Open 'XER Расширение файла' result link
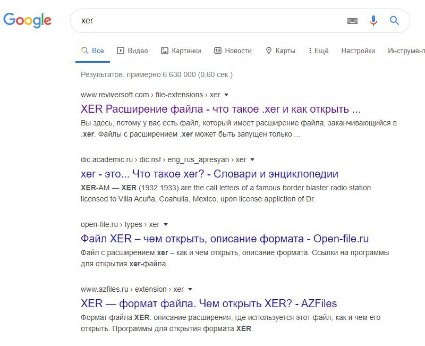The width and height of the screenshot is (425, 346). pyautogui.click(x=220, y=109)
